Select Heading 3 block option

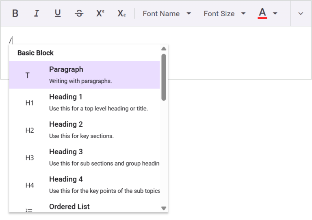(x=84, y=157)
